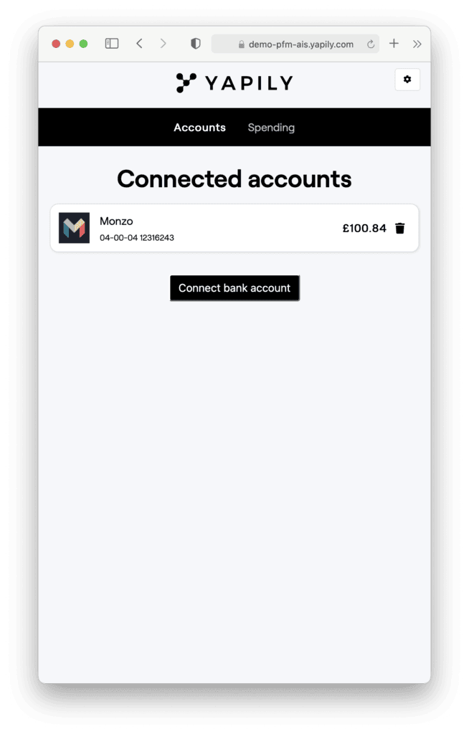Switch to the Spending tab
The height and width of the screenshot is (734, 469).
[x=271, y=128]
